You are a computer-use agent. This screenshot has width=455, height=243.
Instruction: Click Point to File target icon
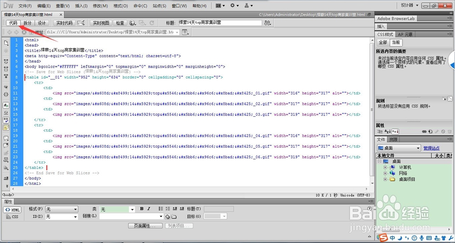tap(167, 217)
